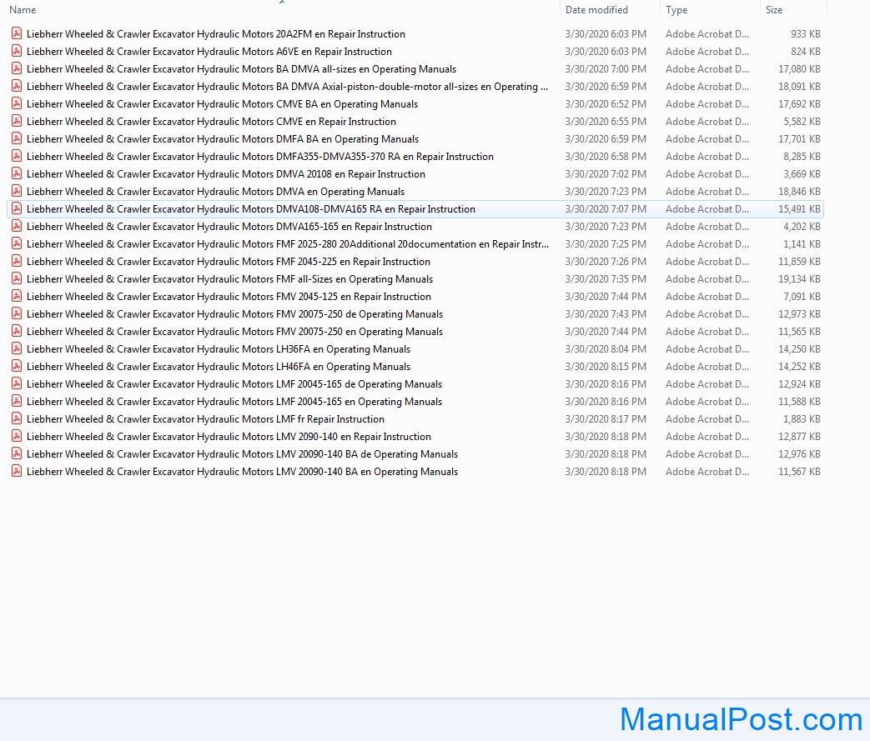Click PDF icon of LMF fr Repair Instruction
Screen dimensions: 870x741
pyautogui.click(x=17, y=418)
